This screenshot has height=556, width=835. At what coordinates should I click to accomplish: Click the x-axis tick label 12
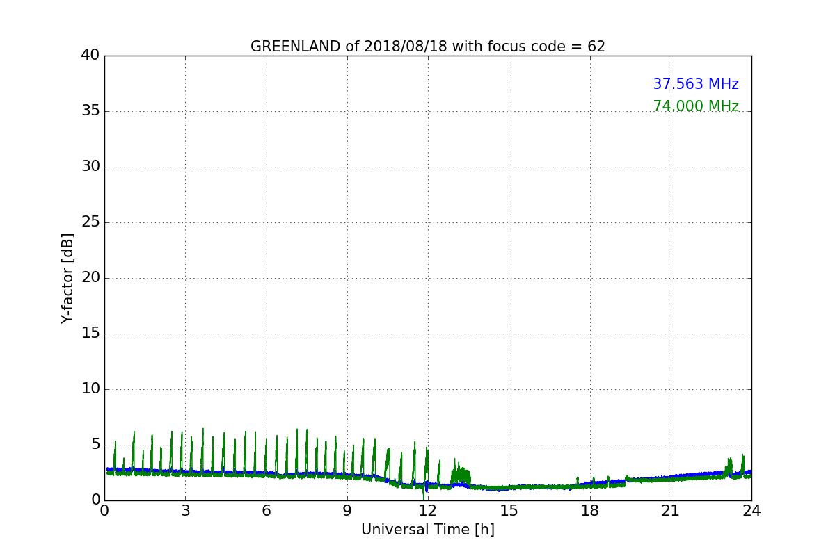point(428,511)
